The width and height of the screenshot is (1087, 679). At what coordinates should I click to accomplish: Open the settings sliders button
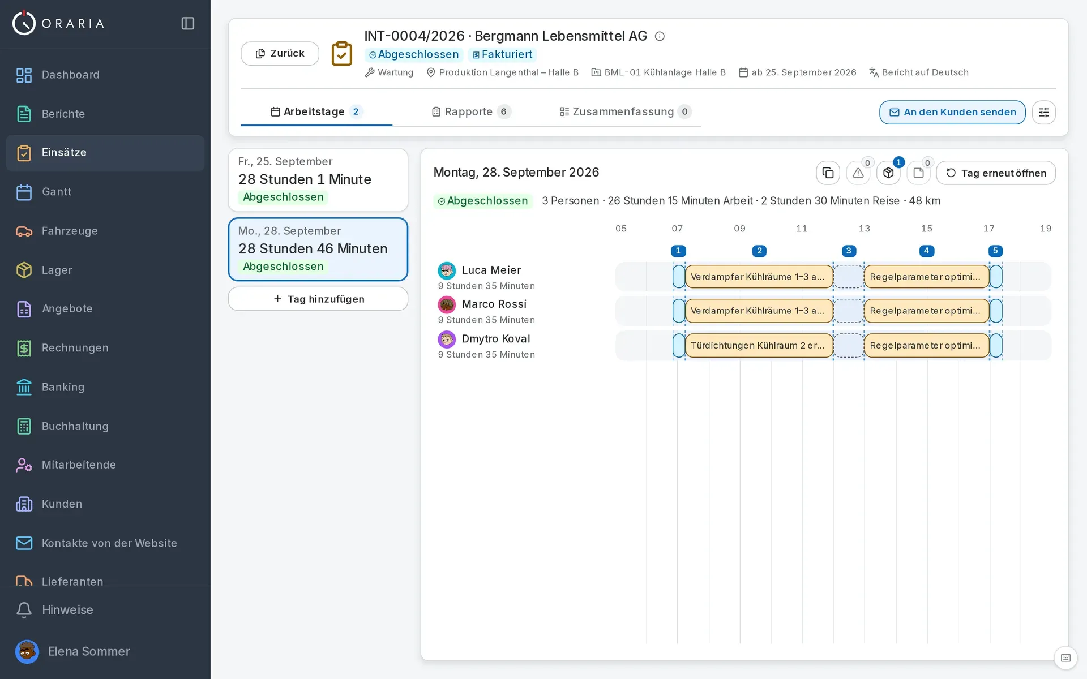1043,112
